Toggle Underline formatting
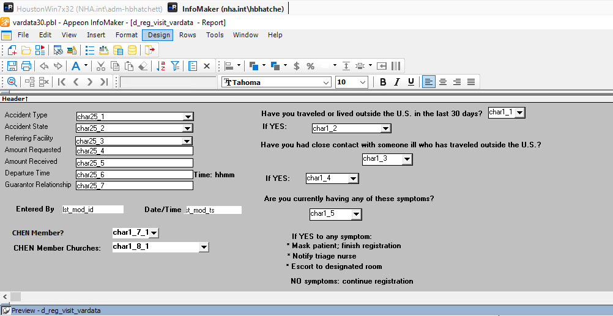 coord(411,82)
